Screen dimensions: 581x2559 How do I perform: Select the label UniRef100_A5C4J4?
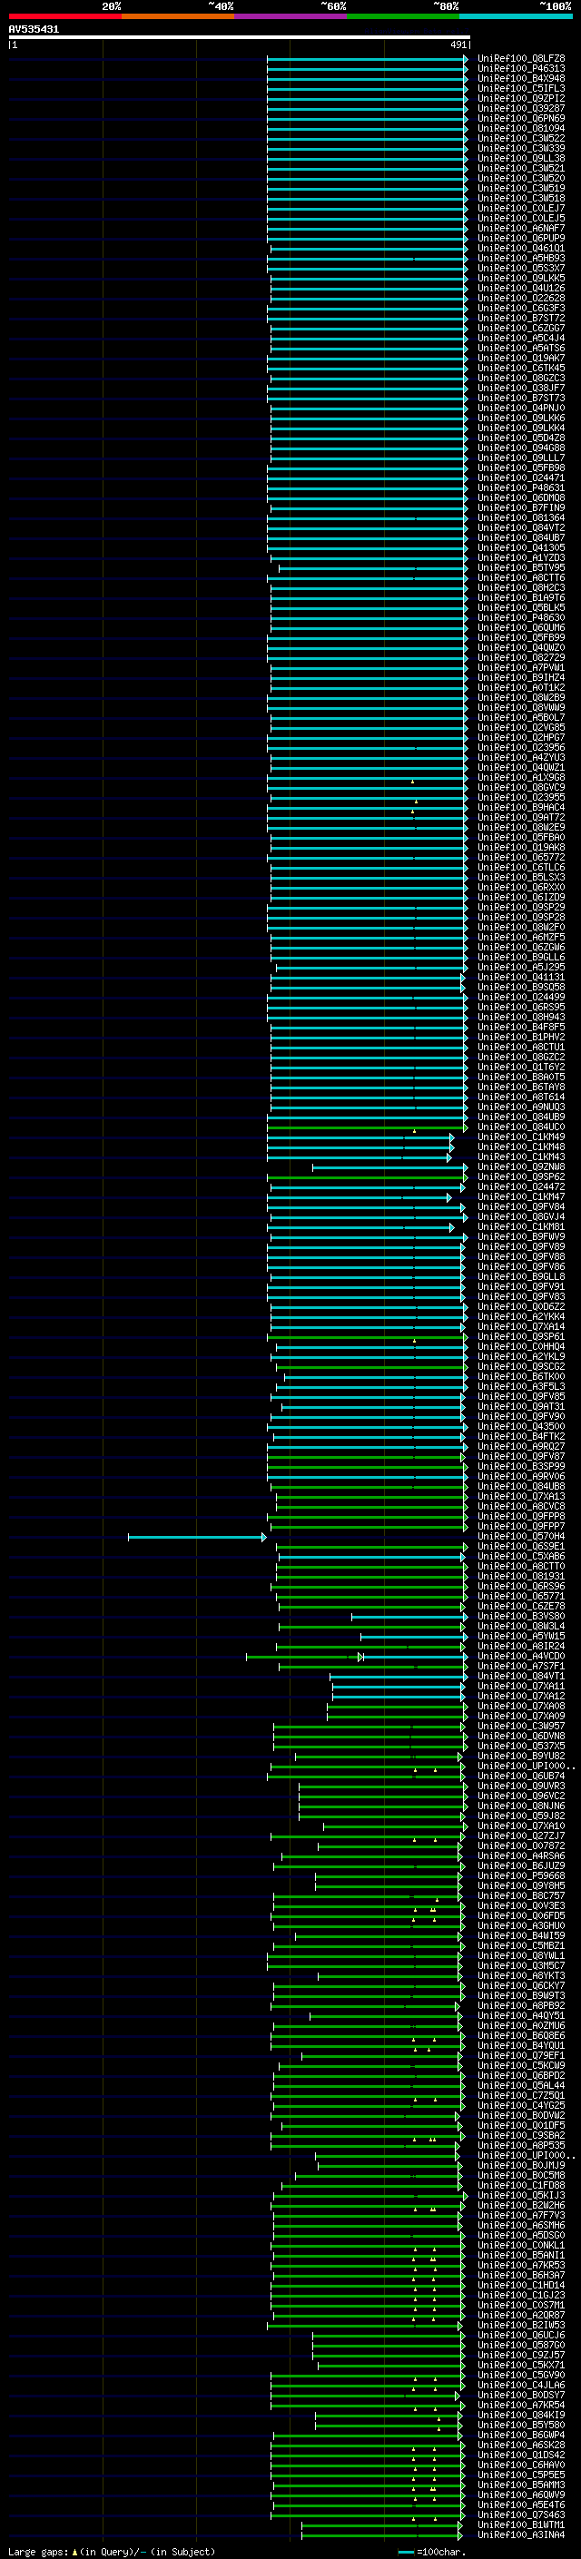tap(521, 338)
